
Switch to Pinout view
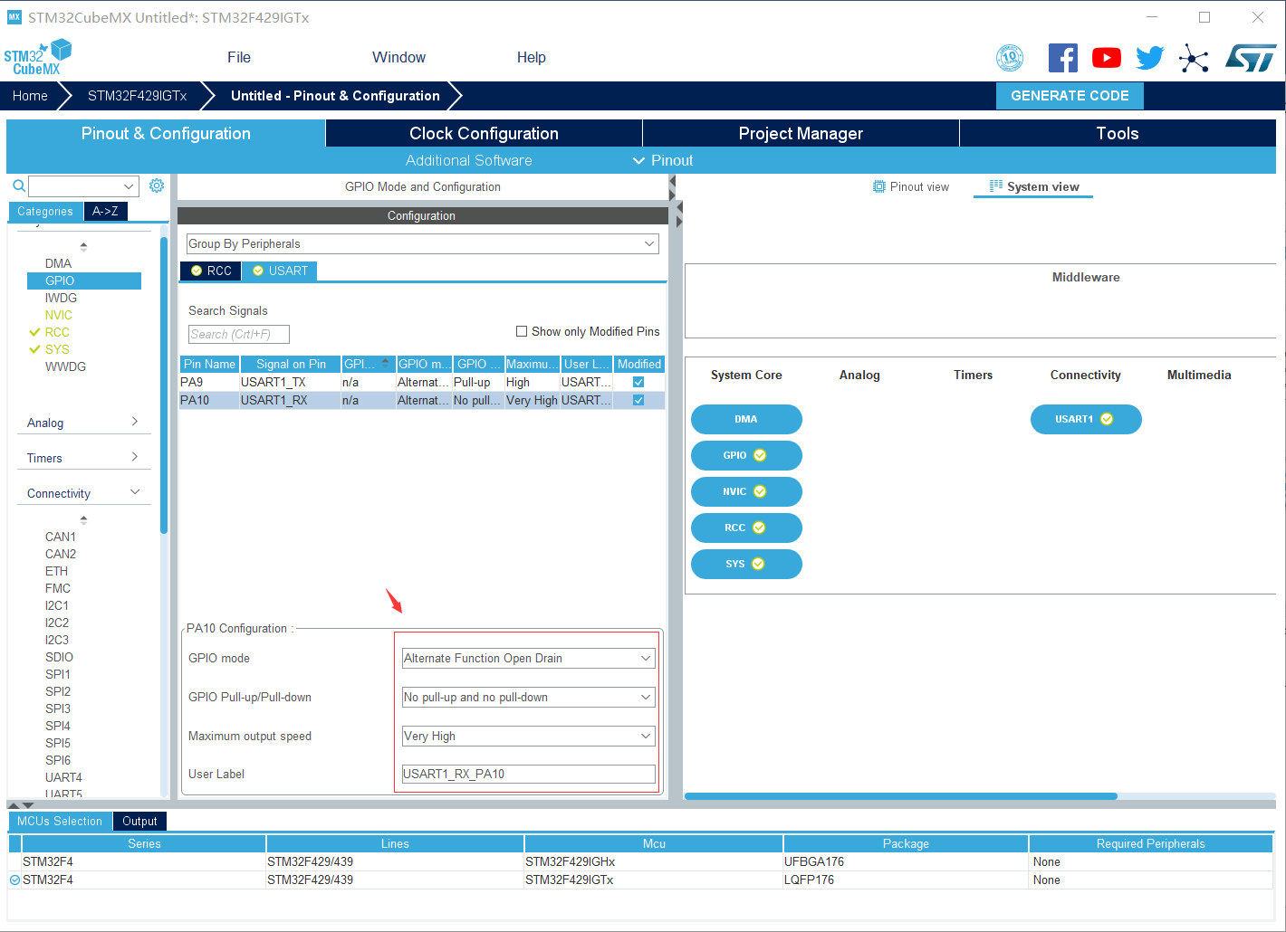911,186
